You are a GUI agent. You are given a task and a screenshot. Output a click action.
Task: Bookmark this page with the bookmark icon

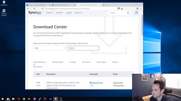click(43, 9)
